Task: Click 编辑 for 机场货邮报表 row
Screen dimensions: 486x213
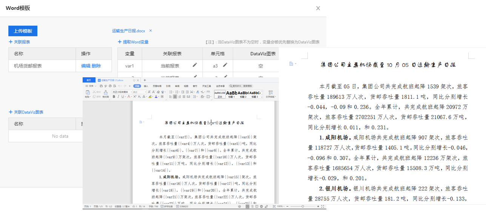Action: pyautogui.click(x=86, y=66)
